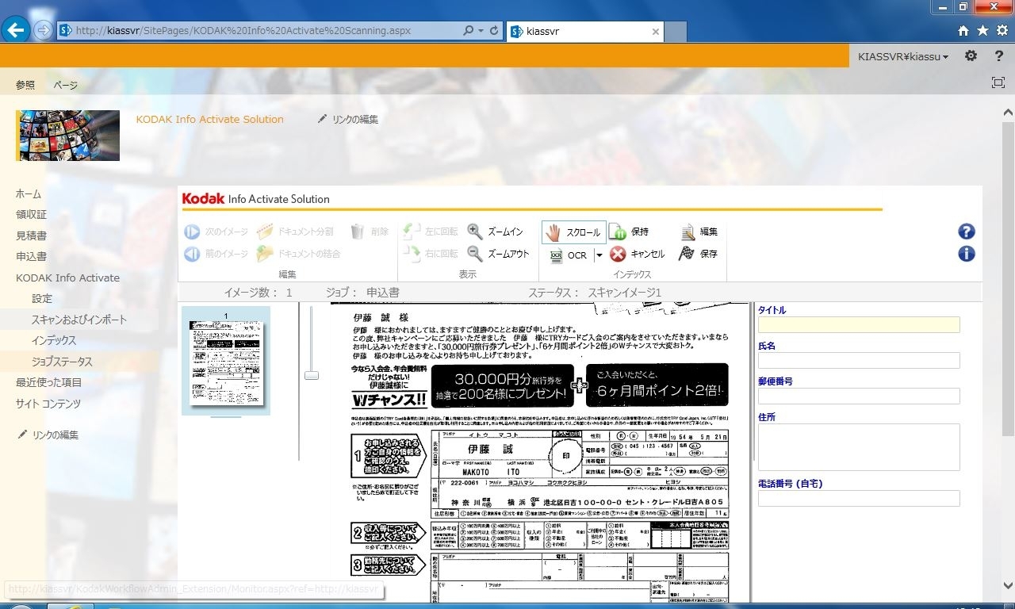This screenshot has width=1015, height=609.
Task: Open スキャンおよびインポート in the sidebar
Action: 79,320
